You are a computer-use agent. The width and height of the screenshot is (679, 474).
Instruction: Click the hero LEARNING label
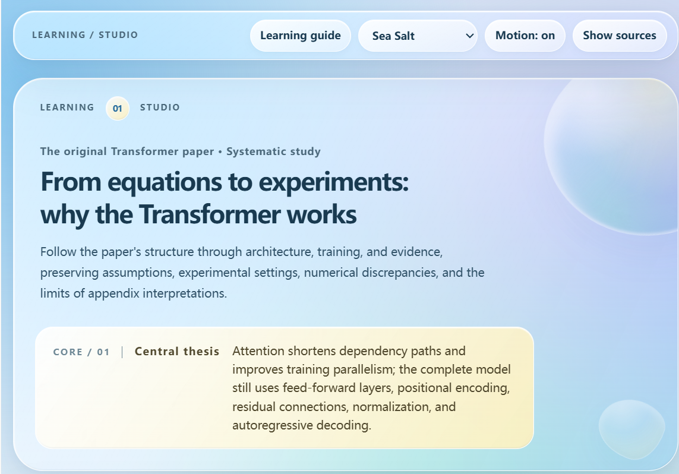click(x=67, y=108)
